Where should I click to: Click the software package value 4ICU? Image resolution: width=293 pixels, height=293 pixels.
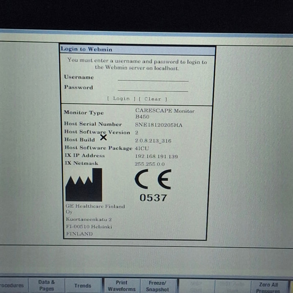coord(142,148)
